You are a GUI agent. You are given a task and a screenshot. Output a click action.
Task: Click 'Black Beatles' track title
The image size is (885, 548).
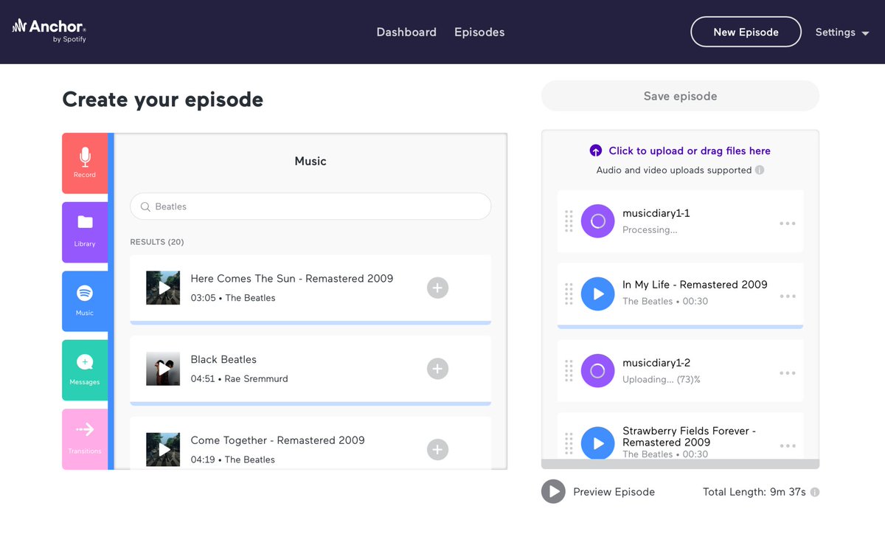tap(223, 359)
